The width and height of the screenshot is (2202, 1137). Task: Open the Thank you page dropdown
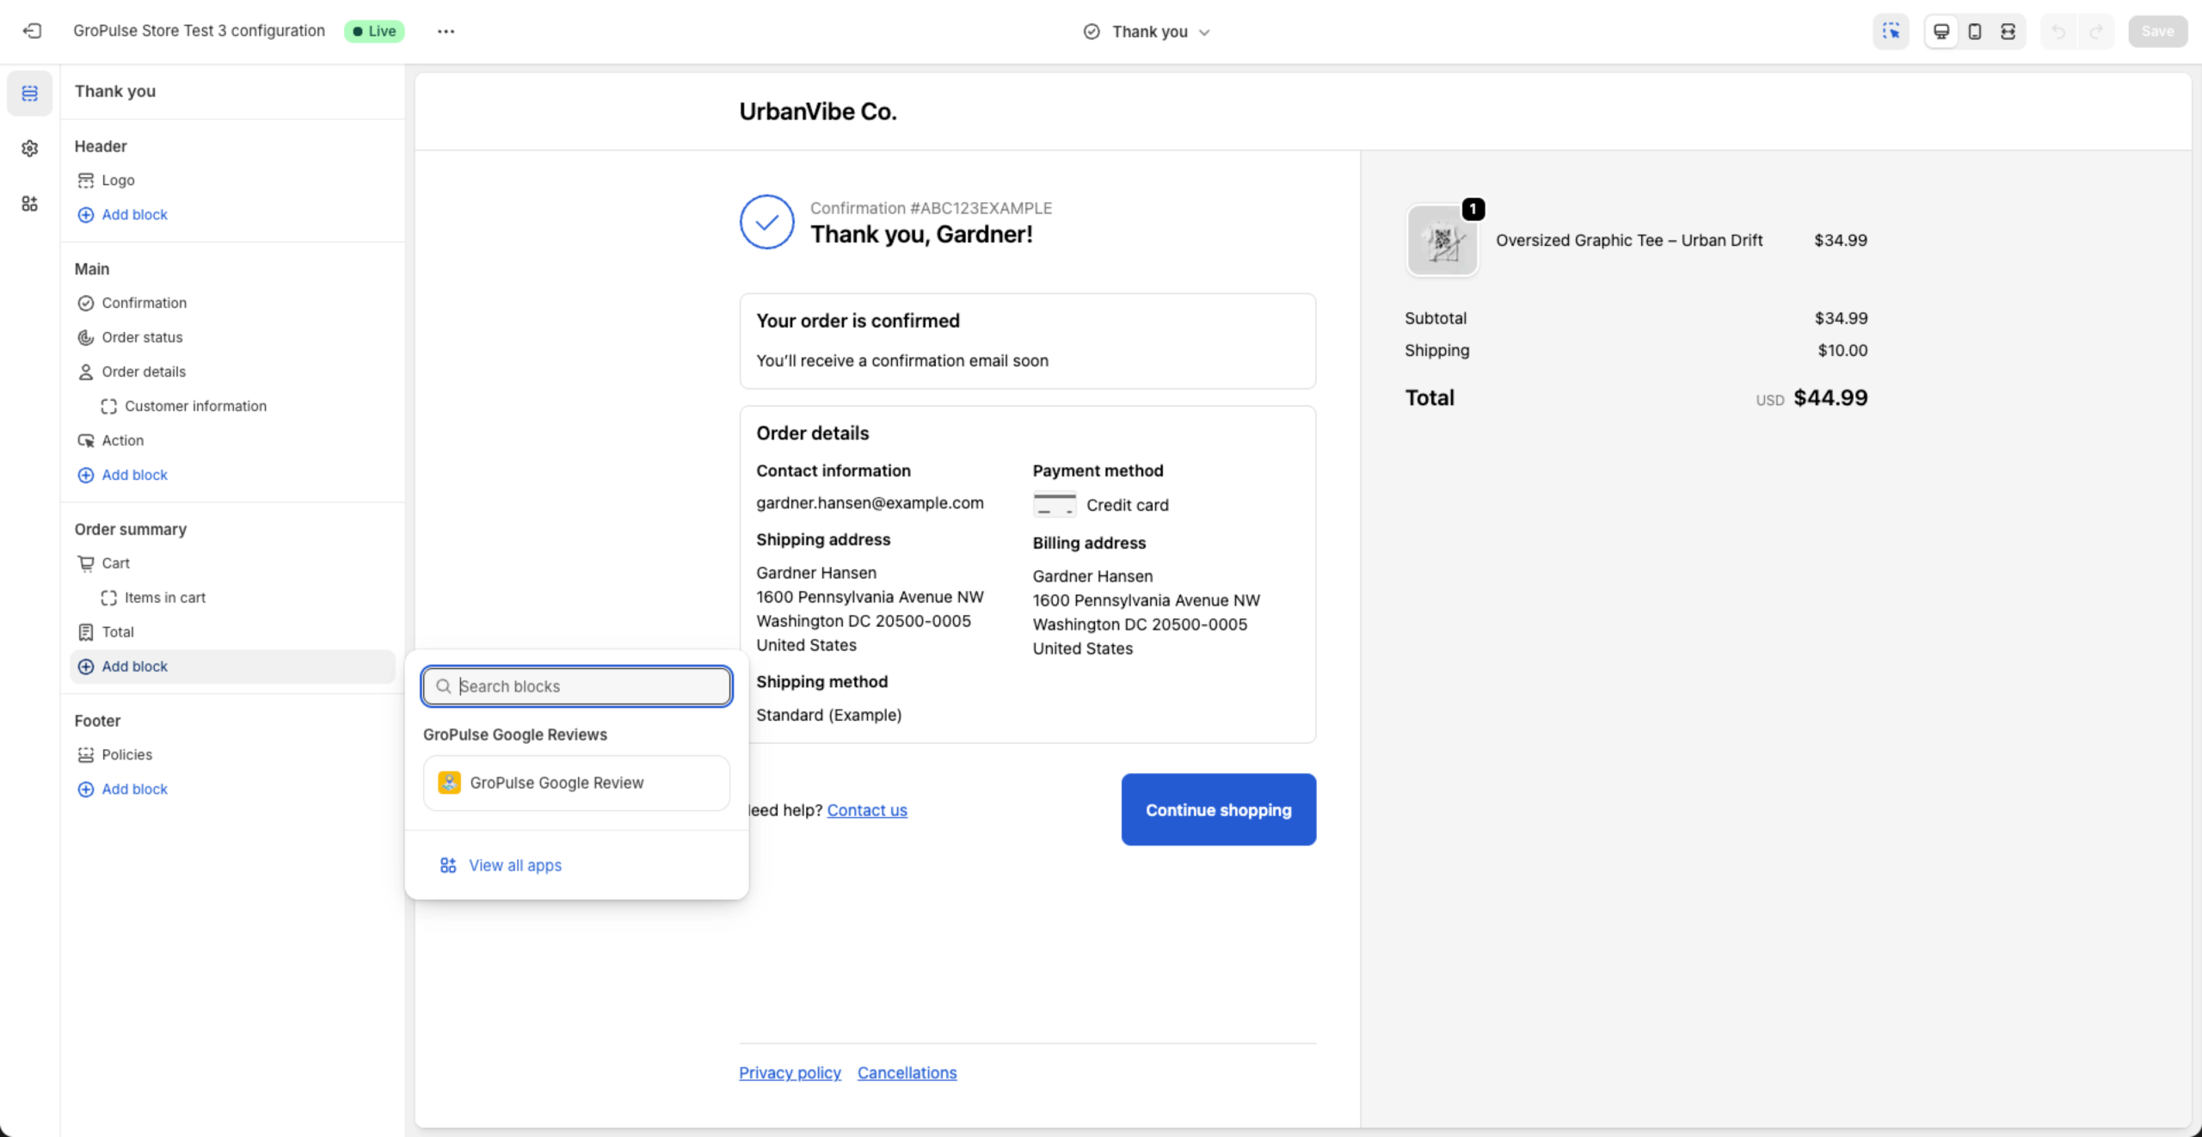1147,32
